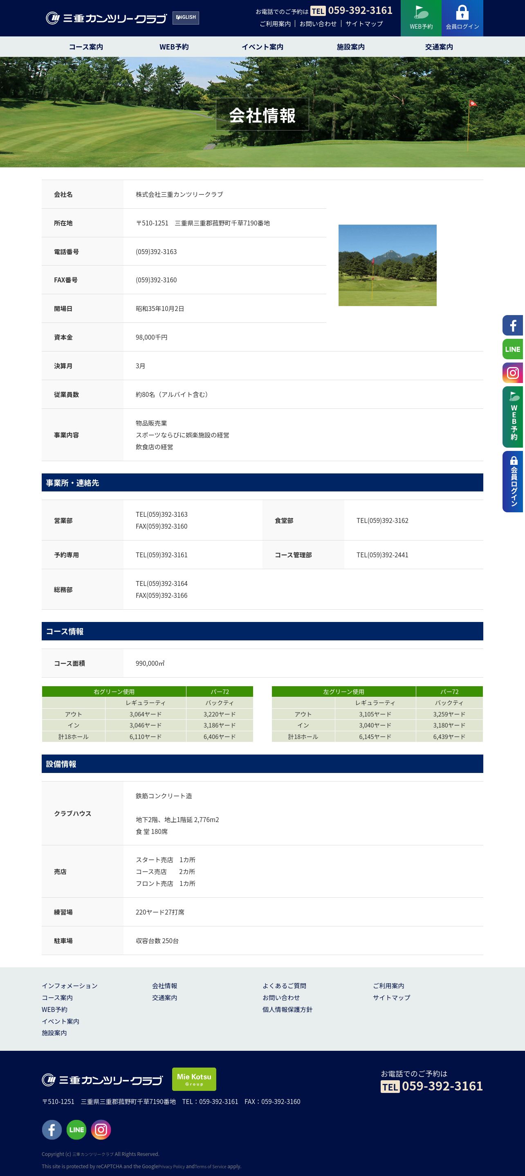Click the Mie Kotsu Group badge
This screenshot has width=525, height=1176.
(194, 1079)
